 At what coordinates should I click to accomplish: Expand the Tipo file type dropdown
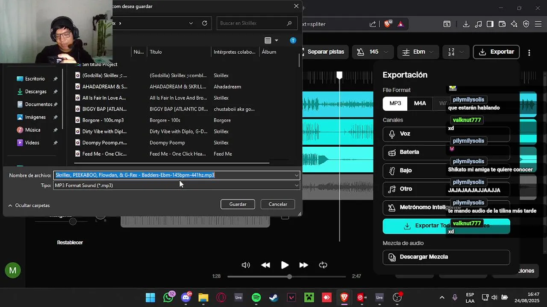[297, 185]
